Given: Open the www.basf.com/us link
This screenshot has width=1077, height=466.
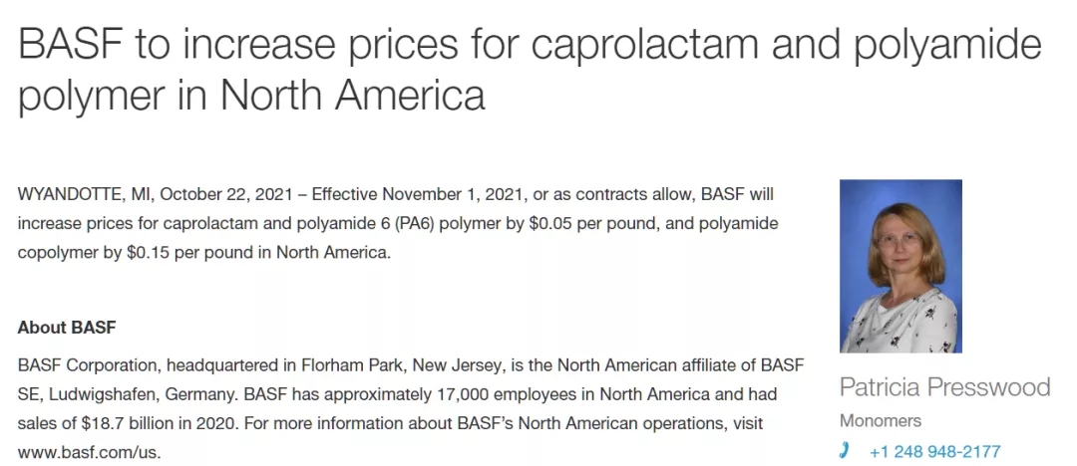Looking at the screenshot, I should (89, 453).
